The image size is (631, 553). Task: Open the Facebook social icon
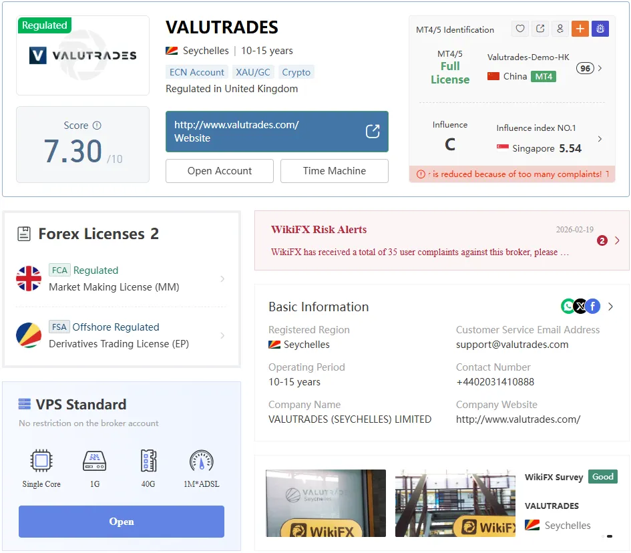click(x=593, y=307)
